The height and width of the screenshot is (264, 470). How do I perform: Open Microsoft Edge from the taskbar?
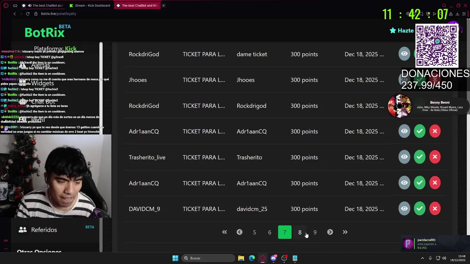pos(252,258)
